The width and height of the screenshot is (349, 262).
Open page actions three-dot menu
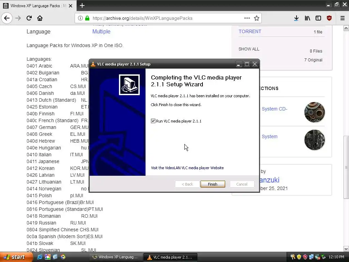click(247, 18)
